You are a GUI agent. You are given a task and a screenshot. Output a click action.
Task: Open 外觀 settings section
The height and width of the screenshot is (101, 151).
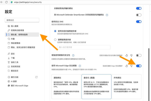[x=22, y=39]
